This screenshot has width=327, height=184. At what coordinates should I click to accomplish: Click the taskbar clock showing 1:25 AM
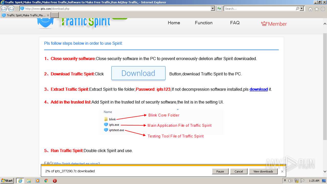(314, 181)
